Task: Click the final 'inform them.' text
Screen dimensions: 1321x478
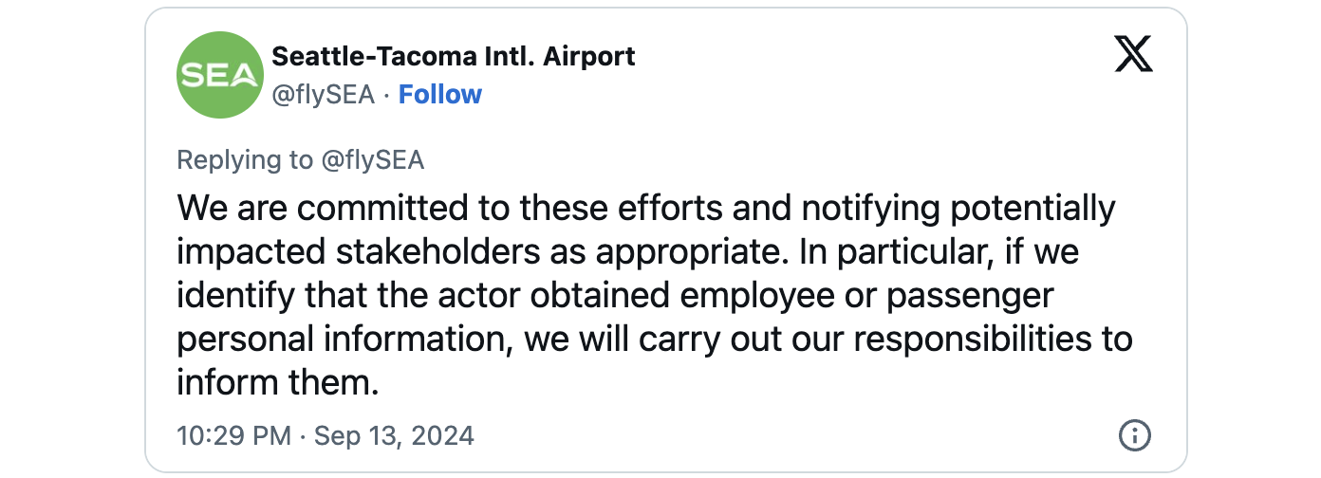Action: [x=278, y=383]
